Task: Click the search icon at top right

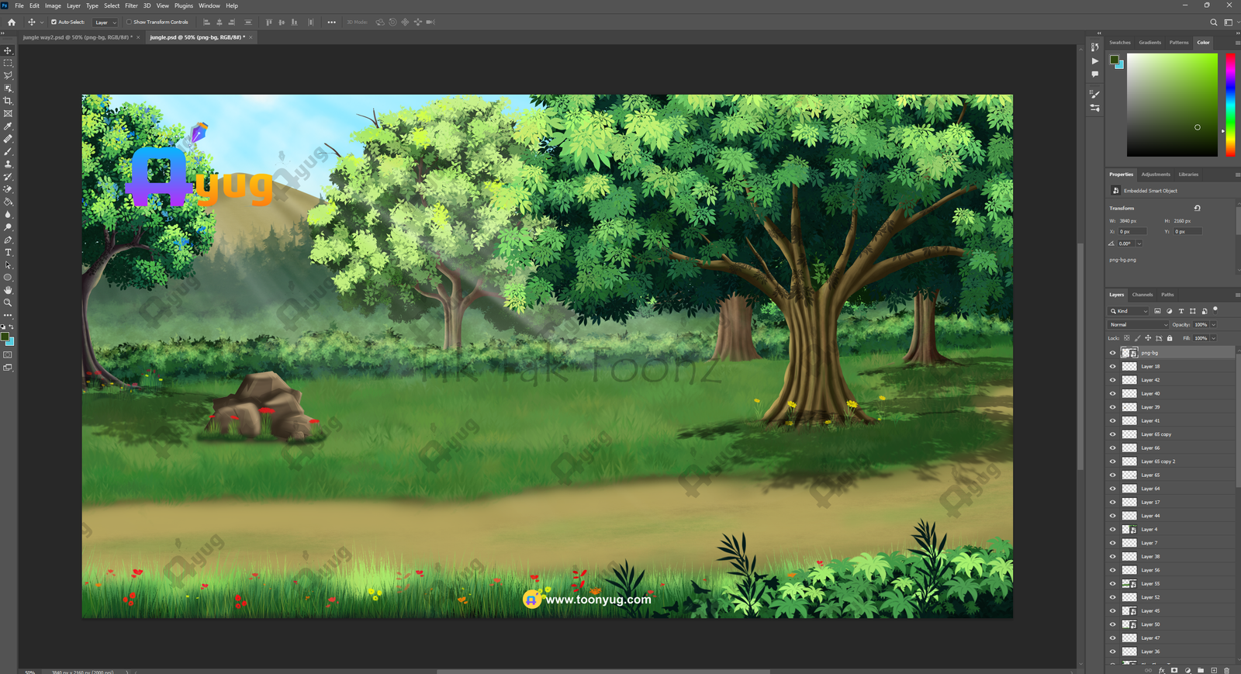Action: (1214, 22)
